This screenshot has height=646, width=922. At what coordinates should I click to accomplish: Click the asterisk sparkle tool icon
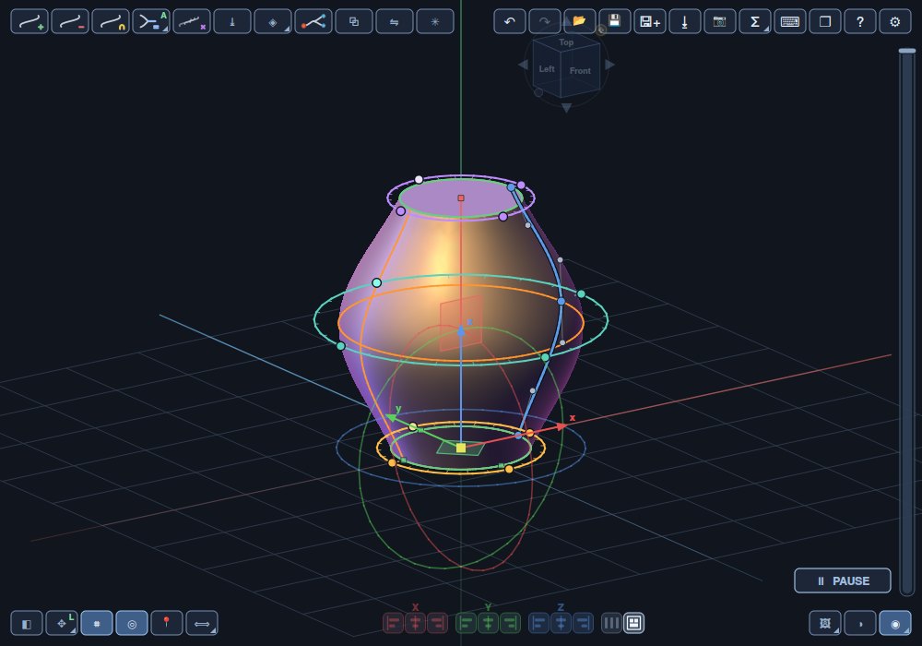[x=435, y=22]
